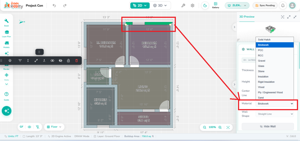300x141 pixels.
Task: Click the vertical double-arrow icon in floating toolbar
Action: pos(28,60)
